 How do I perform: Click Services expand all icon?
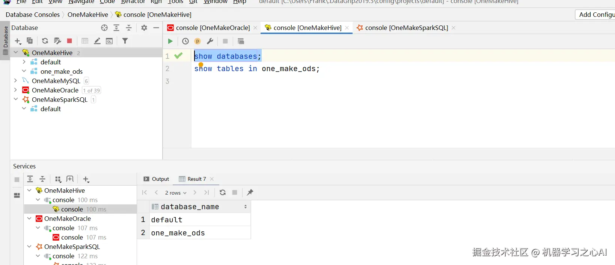pos(30,179)
